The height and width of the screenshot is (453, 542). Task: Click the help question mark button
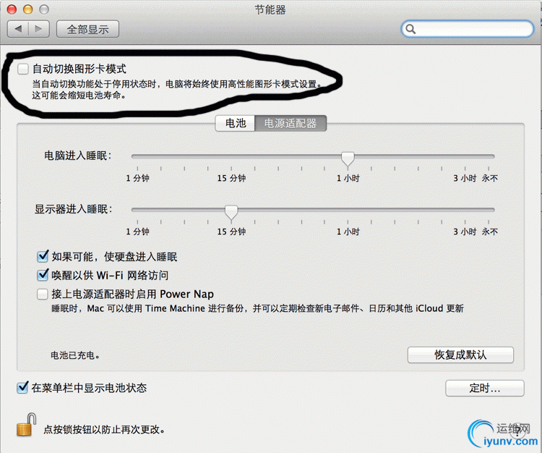[518, 431]
